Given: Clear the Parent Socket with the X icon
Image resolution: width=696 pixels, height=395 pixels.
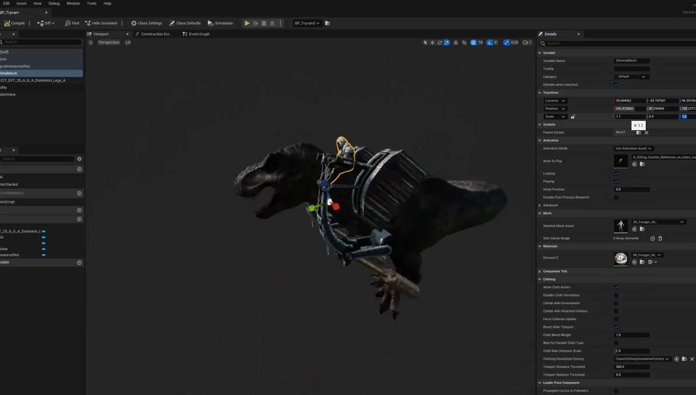Looking at the screenshot, I should (x=646, y=133).
